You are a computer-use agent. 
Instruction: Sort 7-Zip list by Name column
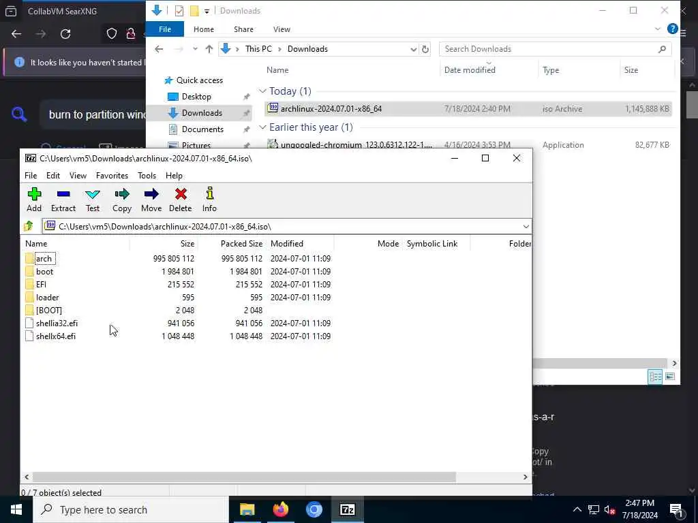(x=76, y=244)
